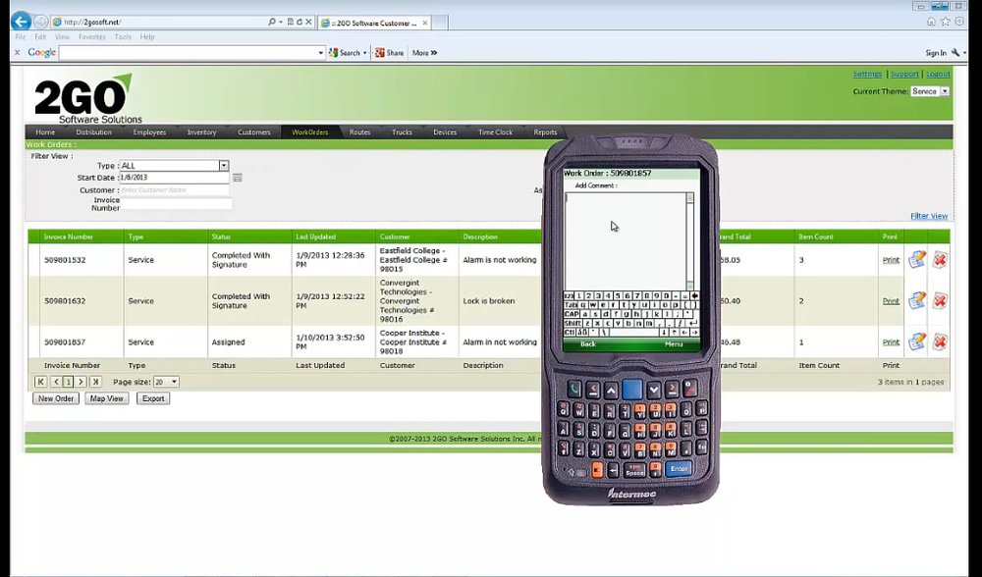982x577 pixels.
Task: Tap the backspace key on handheld on-screen keyboard
Action: point(694,296)
